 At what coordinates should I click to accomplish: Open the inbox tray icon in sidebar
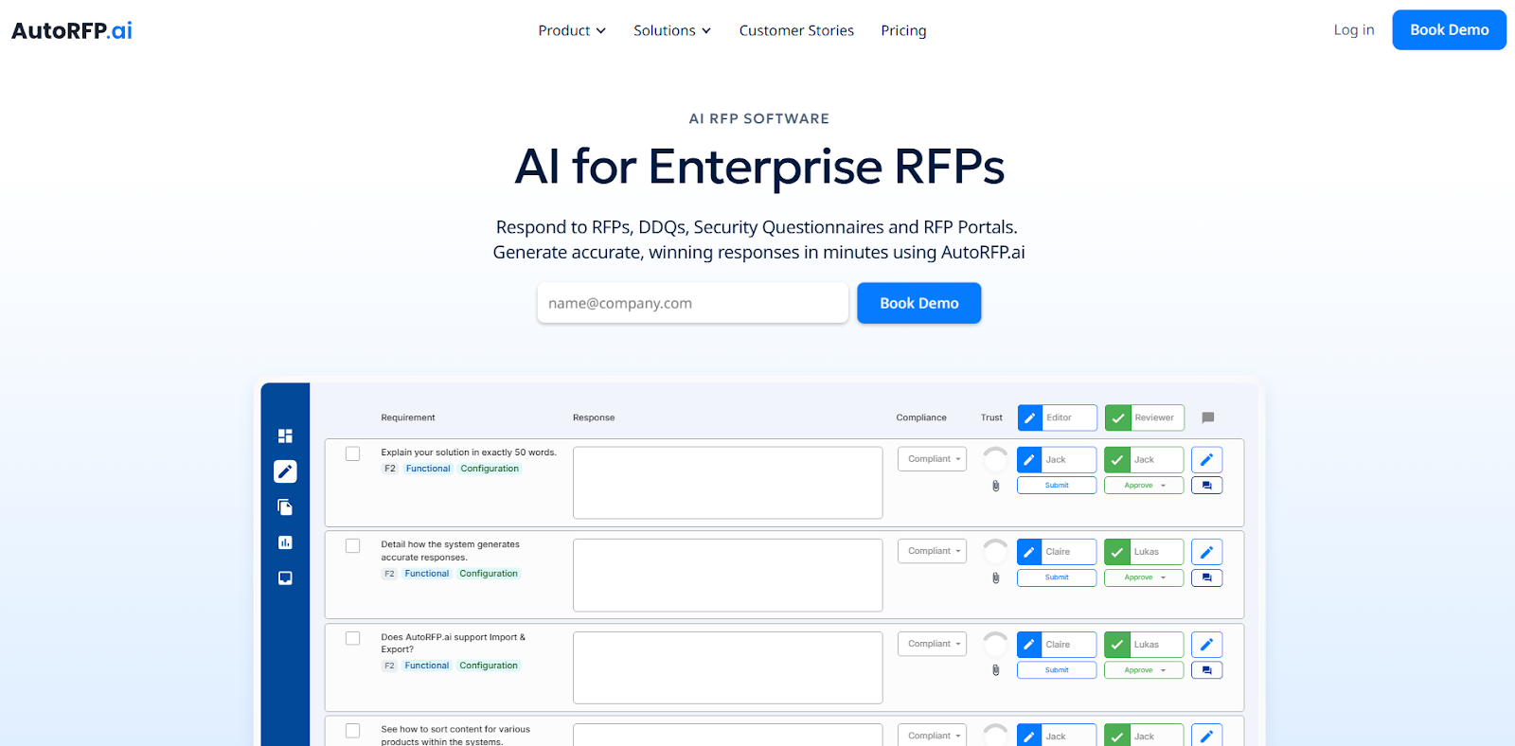pos(285,577)
